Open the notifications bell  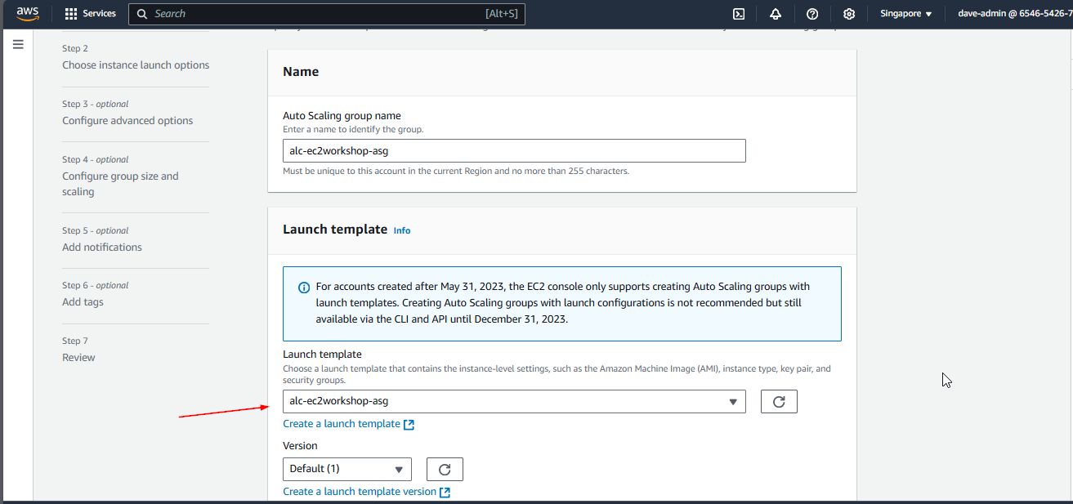(775, 14)
